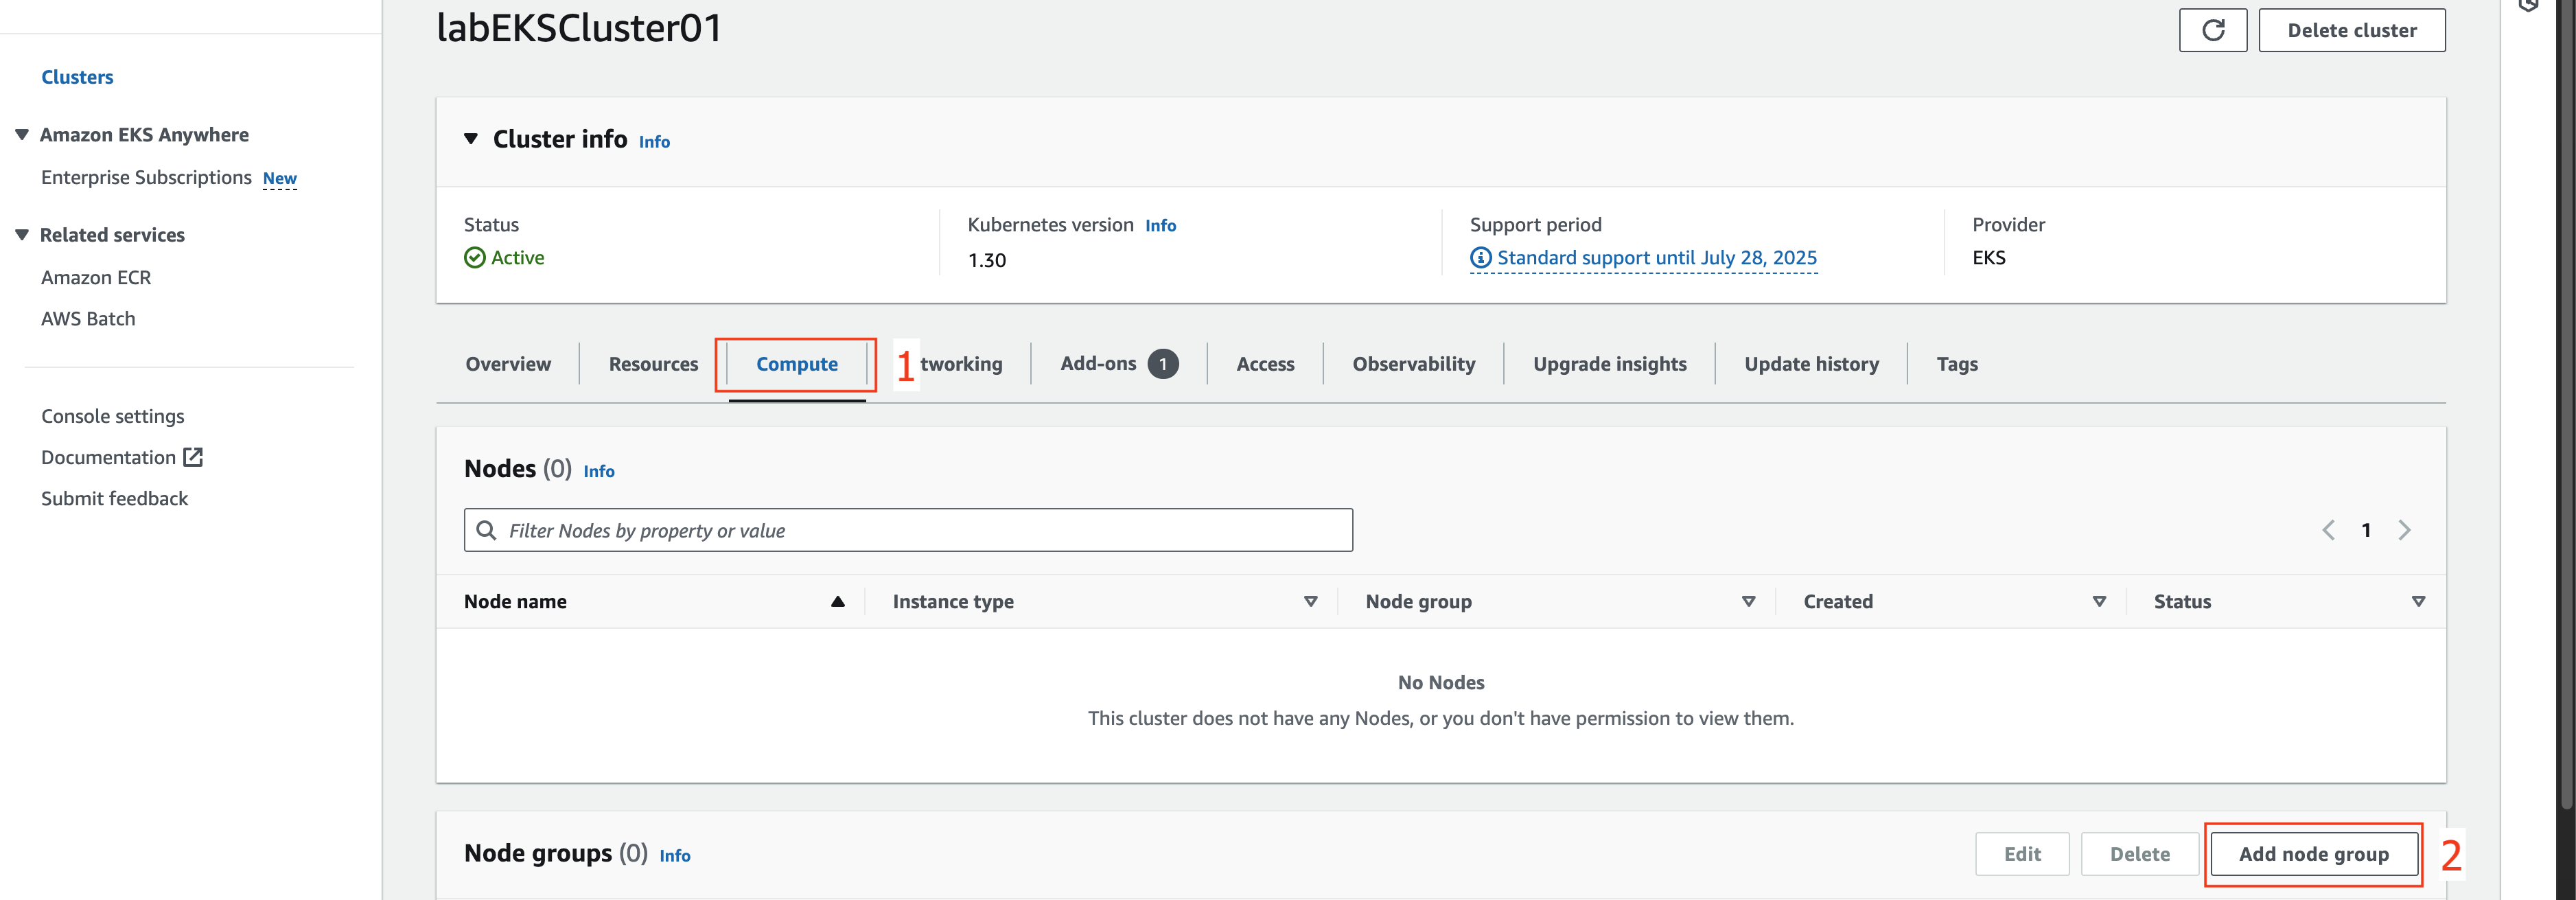
Task: Click the Created column header
Action: [1838, 602]
